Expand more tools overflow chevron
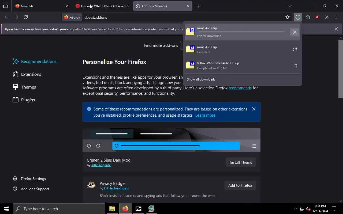 coord(327,17)
